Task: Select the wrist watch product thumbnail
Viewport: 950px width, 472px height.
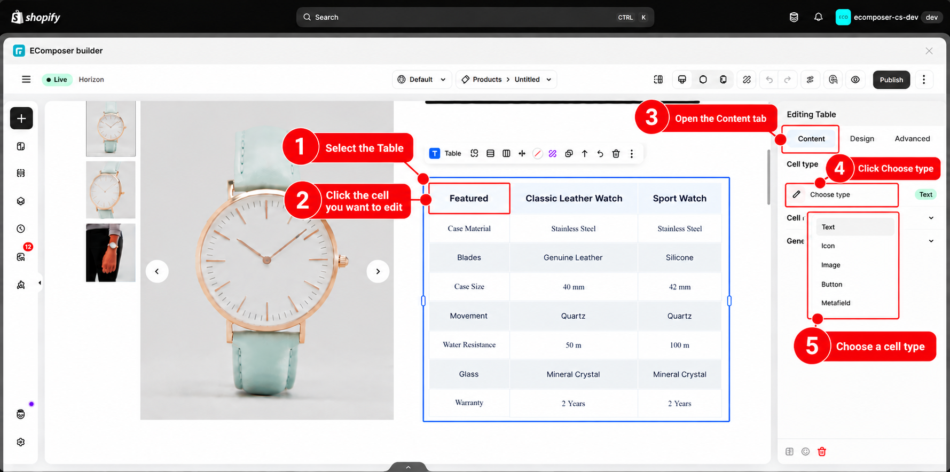Action: [111, 253]
